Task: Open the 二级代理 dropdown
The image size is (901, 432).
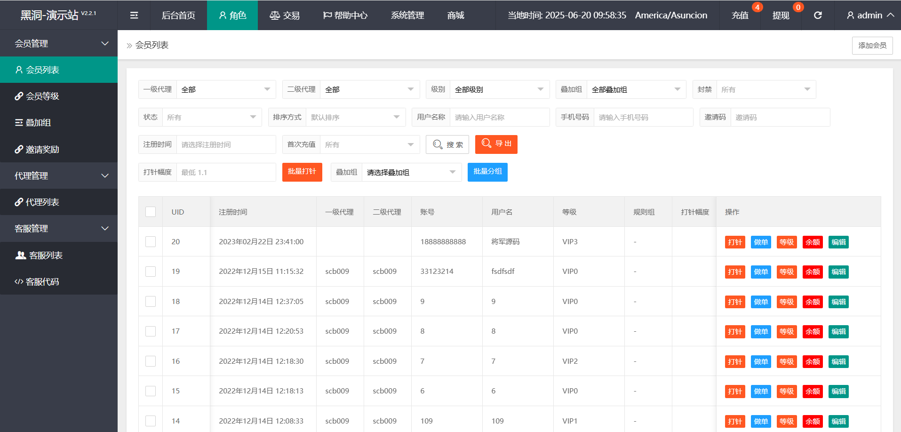Action: (370, 89)
